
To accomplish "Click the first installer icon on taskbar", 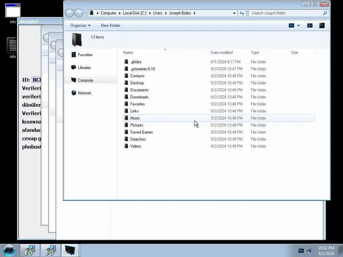I will tap(30, 250).
